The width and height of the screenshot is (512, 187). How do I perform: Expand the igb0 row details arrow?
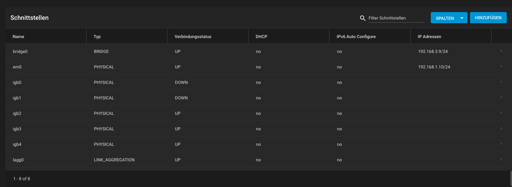tap(501, 82)
